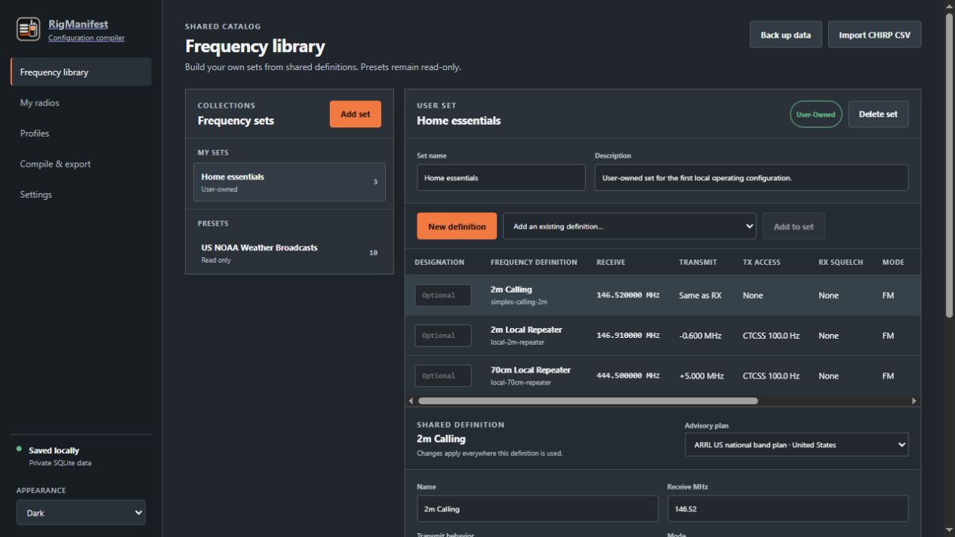Select the 2m Local Repeater row name
Image resolution: width=955 pixels, height=537 pixels.
(526, 330)
